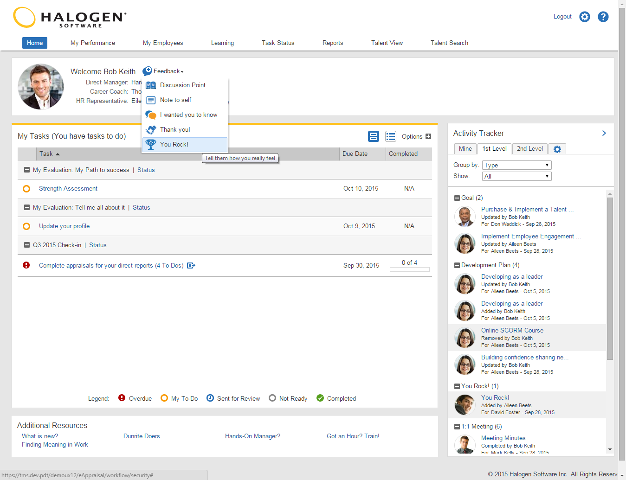
Task: Open the Group by Type dropdown
Action: pos(517,165)
